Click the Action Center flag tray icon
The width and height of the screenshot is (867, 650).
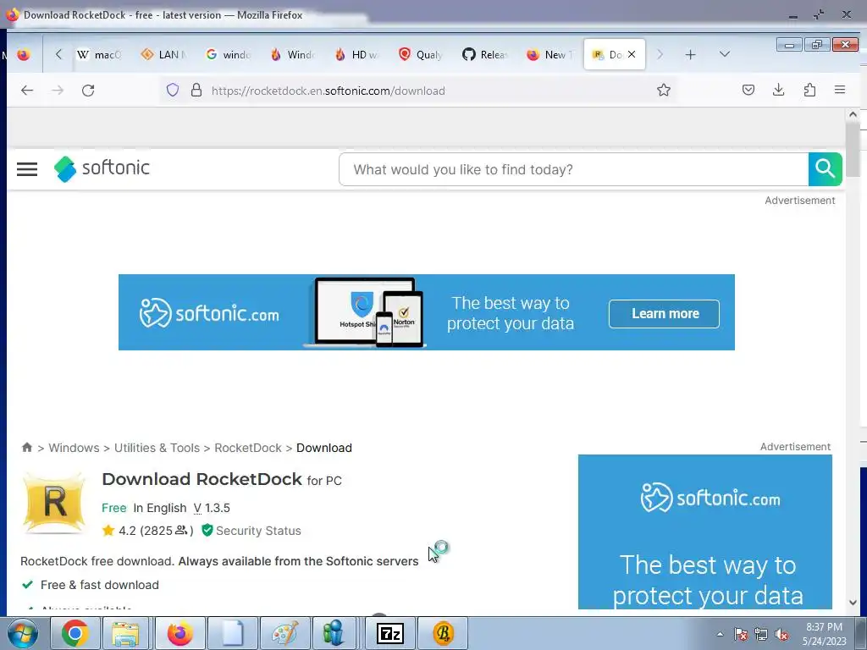coord(740,635)
